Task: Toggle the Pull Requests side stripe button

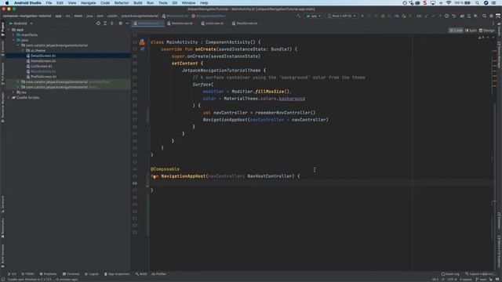Action: tap(2, 74)
